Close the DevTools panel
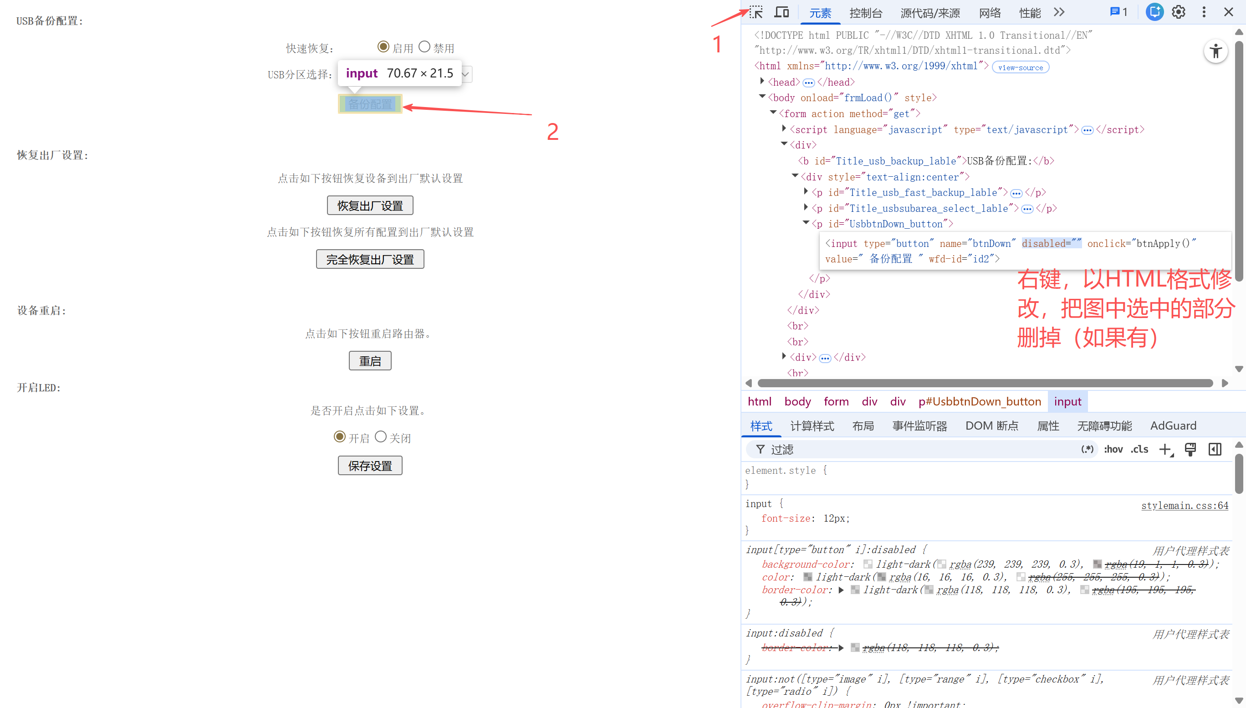Screen dimensions: 1246x708 [1229, 12]
